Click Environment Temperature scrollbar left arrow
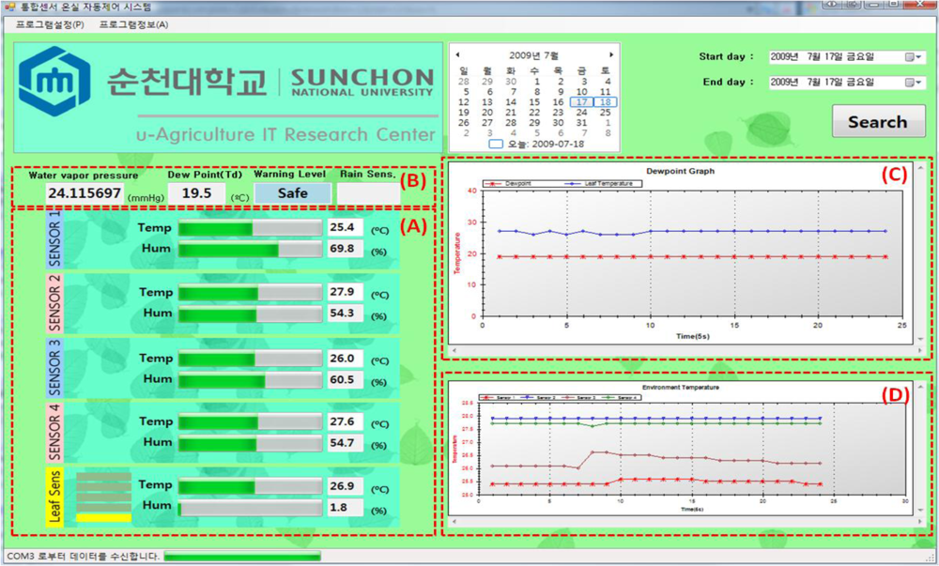Viewport: 939px width, 566px height. click(x=454, y=522)
